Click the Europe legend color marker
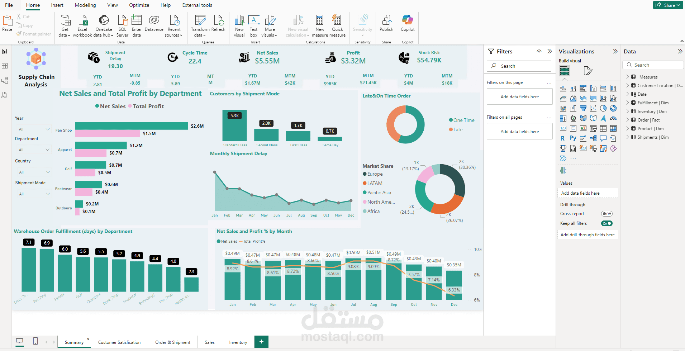This screenshot has height=351, width=685. tap(365, 174)
